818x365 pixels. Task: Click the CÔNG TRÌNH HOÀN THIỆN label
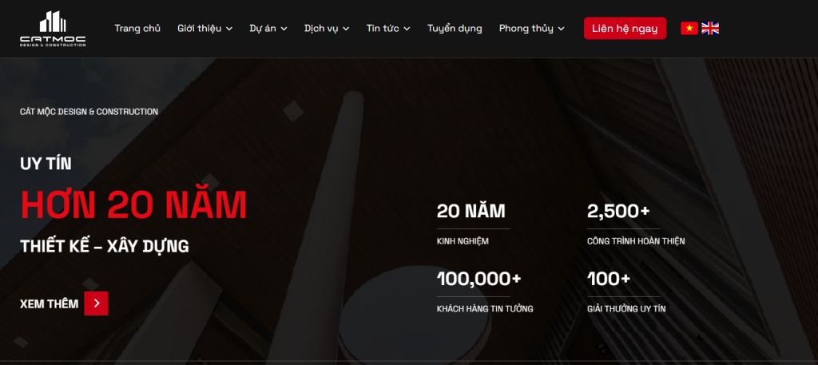(636, 241)
